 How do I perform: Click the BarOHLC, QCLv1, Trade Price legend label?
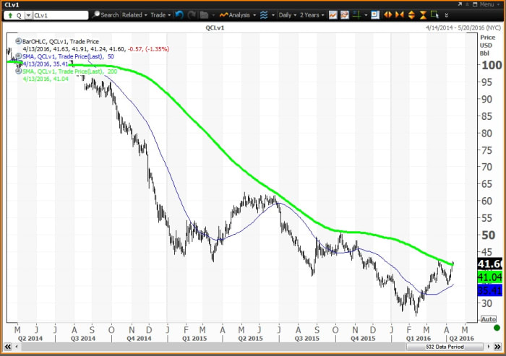pyautogui.click(x=61, y=42)
